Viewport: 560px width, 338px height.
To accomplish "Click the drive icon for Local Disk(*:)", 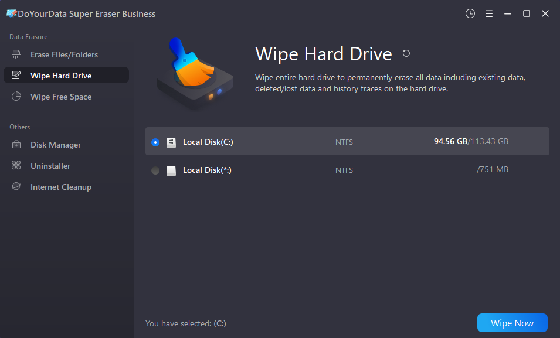I will [x=171, y=170].
